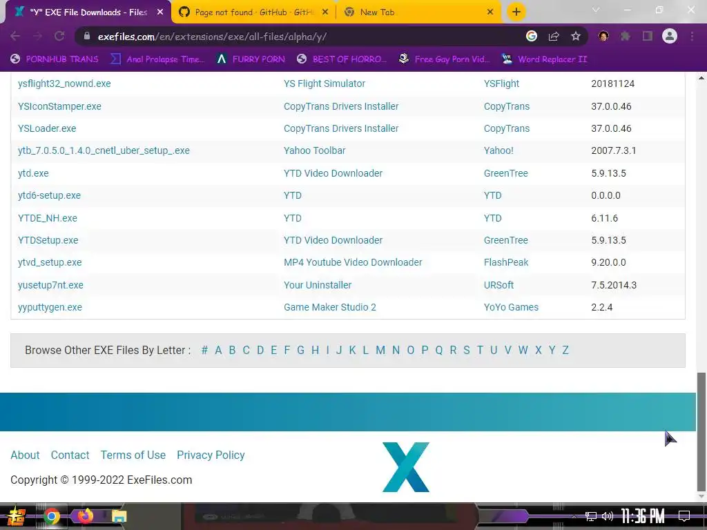
Task: Open YSLoader.exe file link
Action: (x=47, y=128)
